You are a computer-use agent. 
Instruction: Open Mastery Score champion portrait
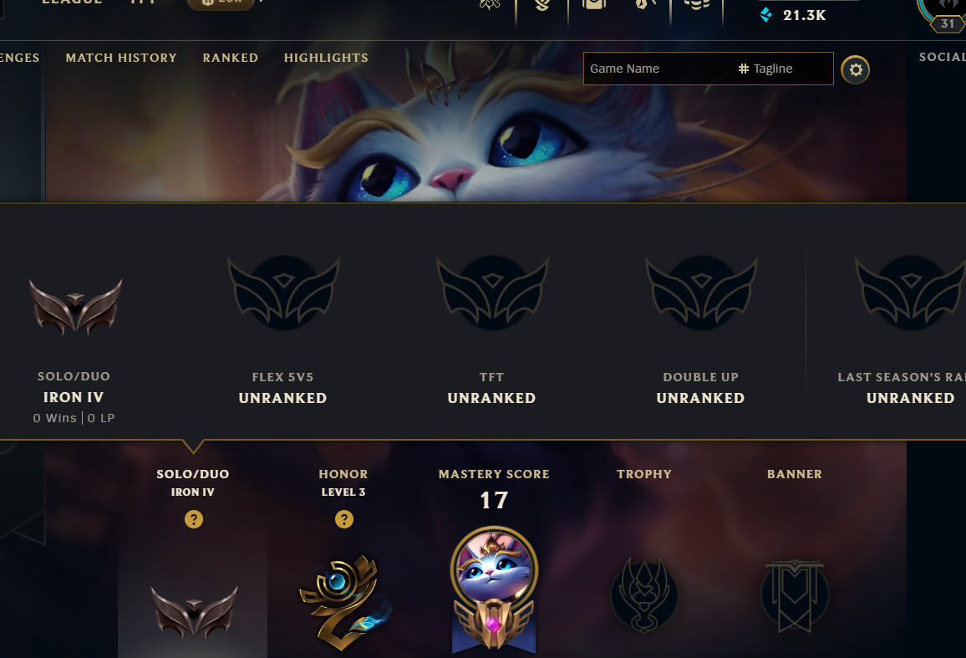[x=494, y=570]
